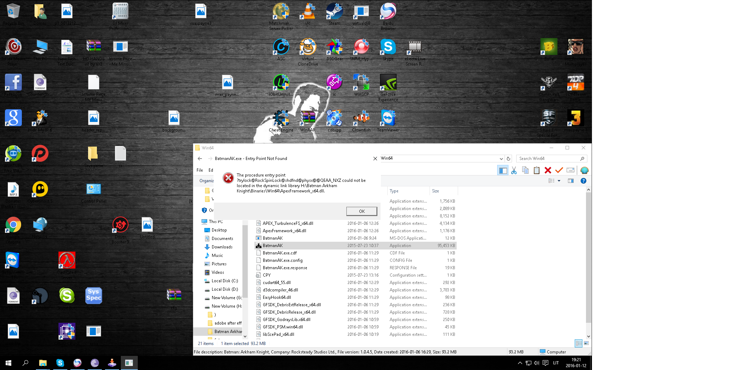Click the blue Help question icon

584,181
